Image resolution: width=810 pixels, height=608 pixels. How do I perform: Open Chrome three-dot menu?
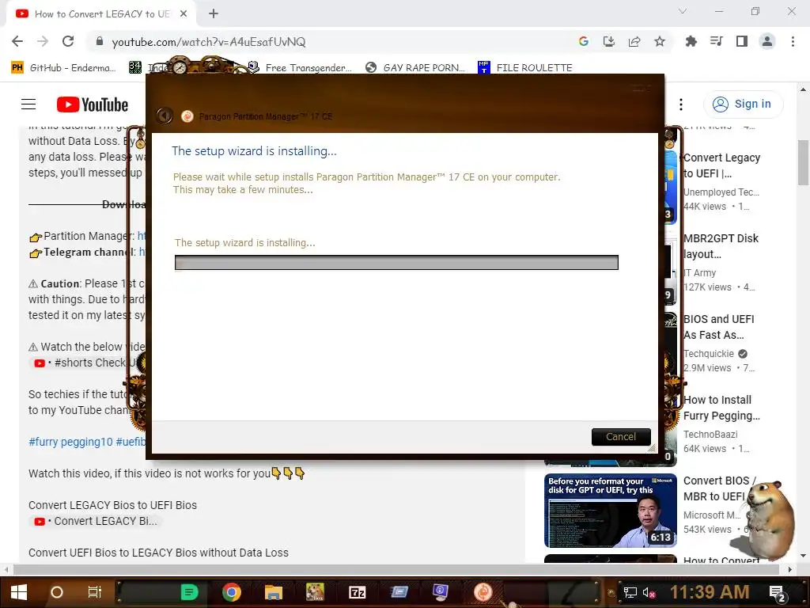pos(793,41)
